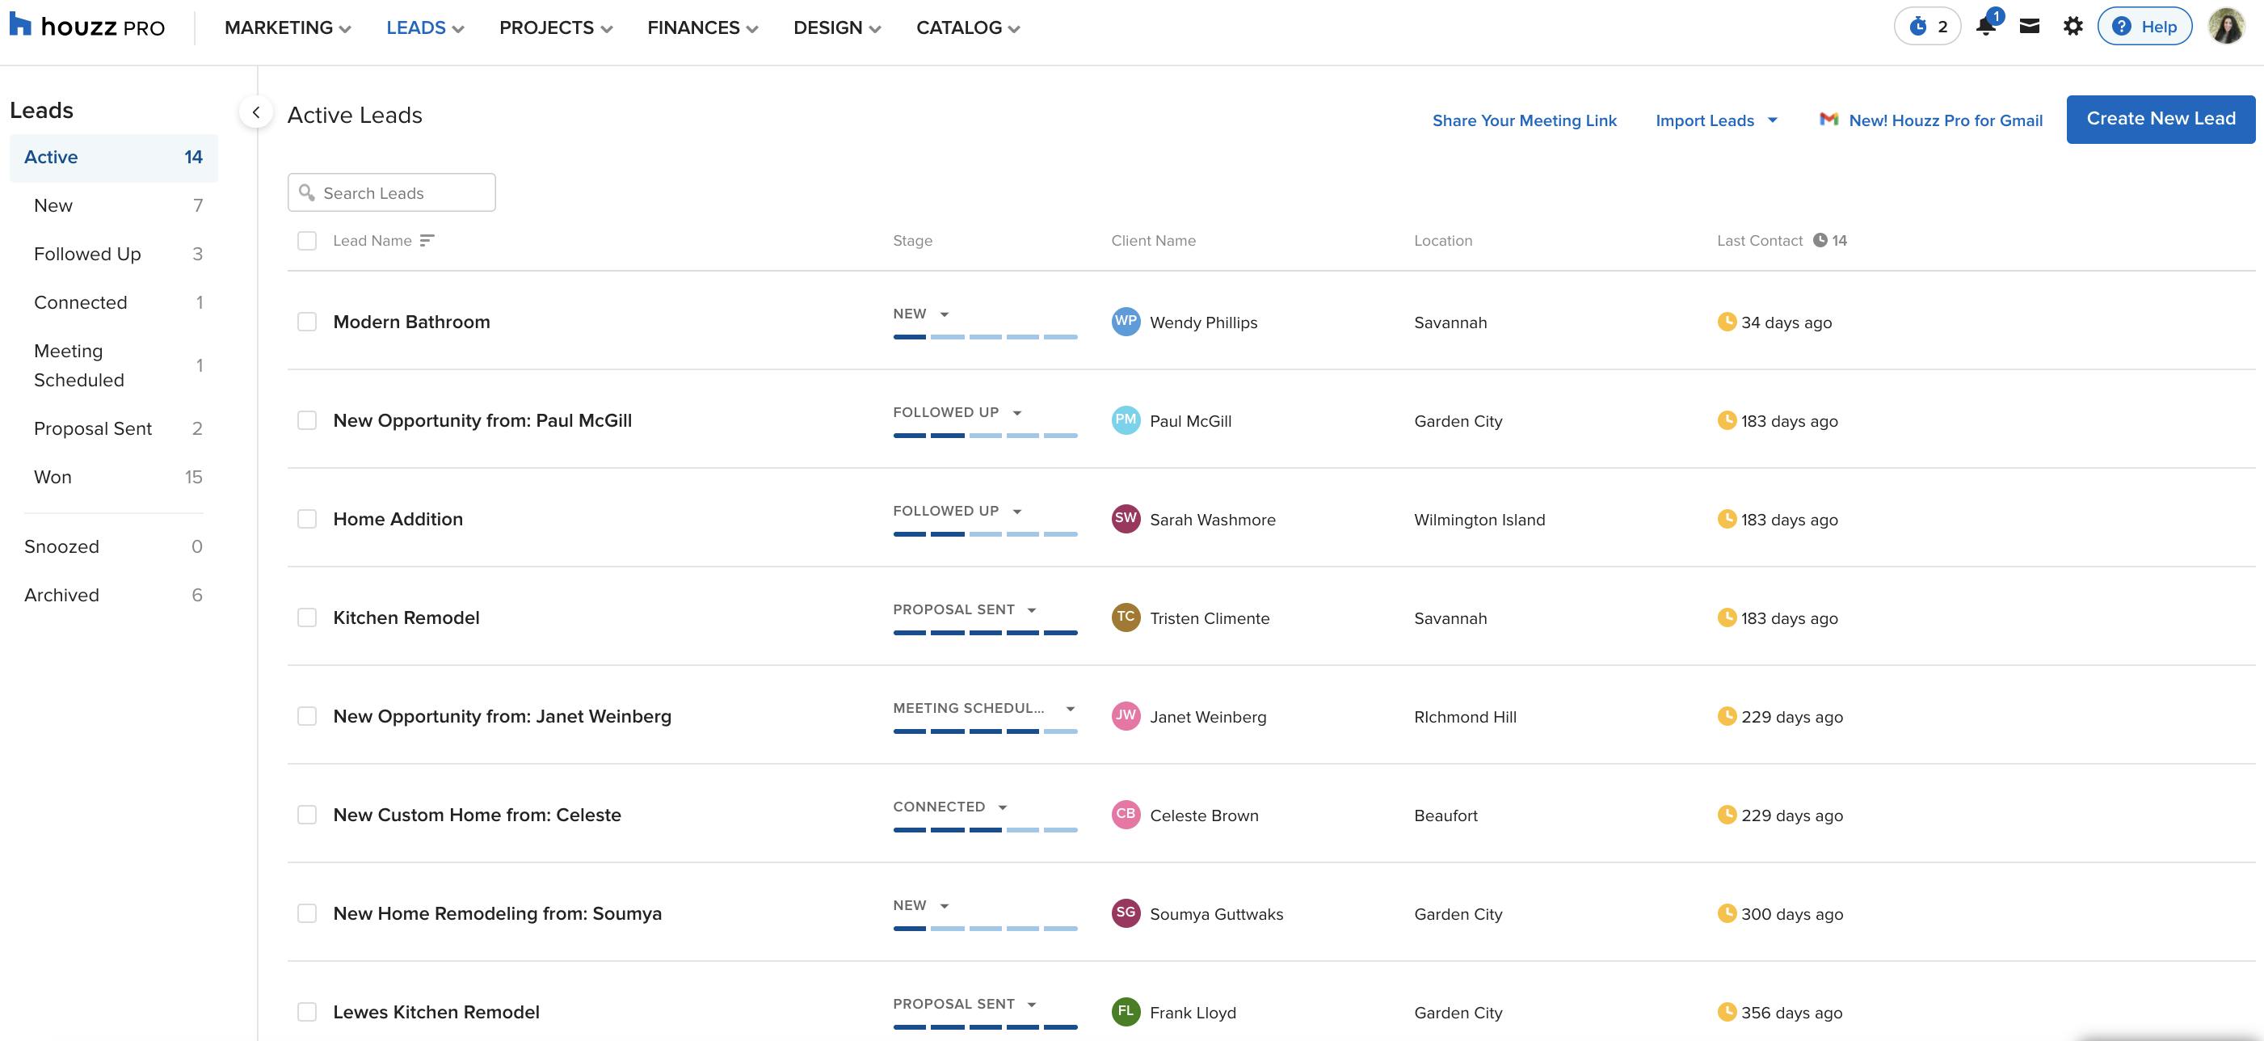This screenshot has height=1041, width=2264.
Task: Open the notifications bell
Action: click(1985, 27)
